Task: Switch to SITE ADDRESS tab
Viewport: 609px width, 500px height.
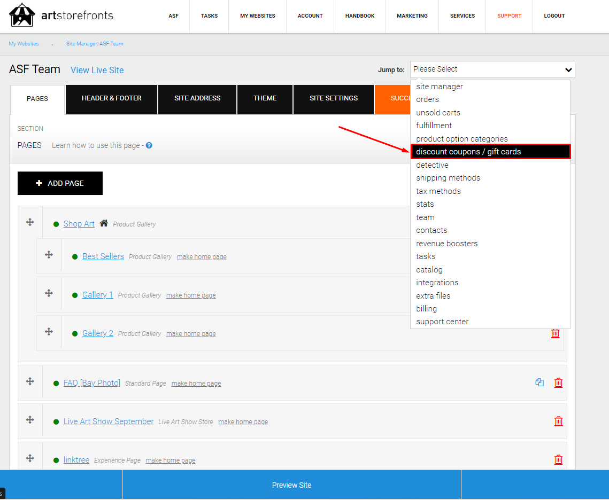Action: coord(197,98)
